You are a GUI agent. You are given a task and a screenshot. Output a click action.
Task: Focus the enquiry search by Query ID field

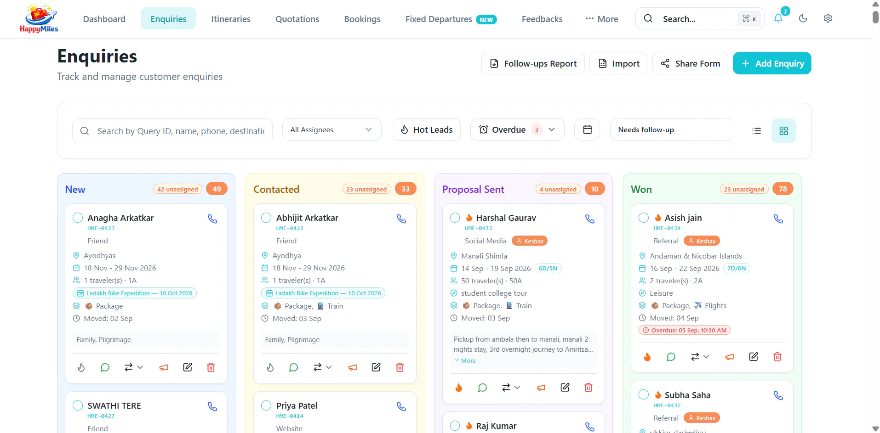tap(172, 131)
